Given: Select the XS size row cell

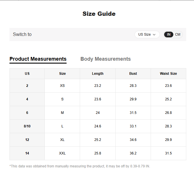Looking at the screenshot, I should pyautogui.click(x=62, y=86).
